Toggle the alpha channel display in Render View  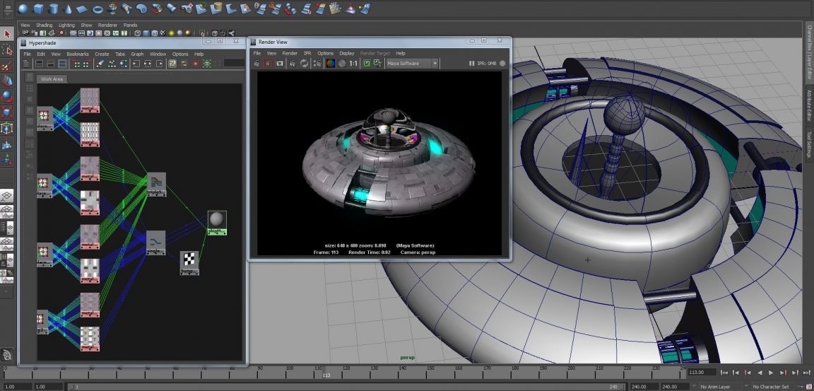(341, 63)
